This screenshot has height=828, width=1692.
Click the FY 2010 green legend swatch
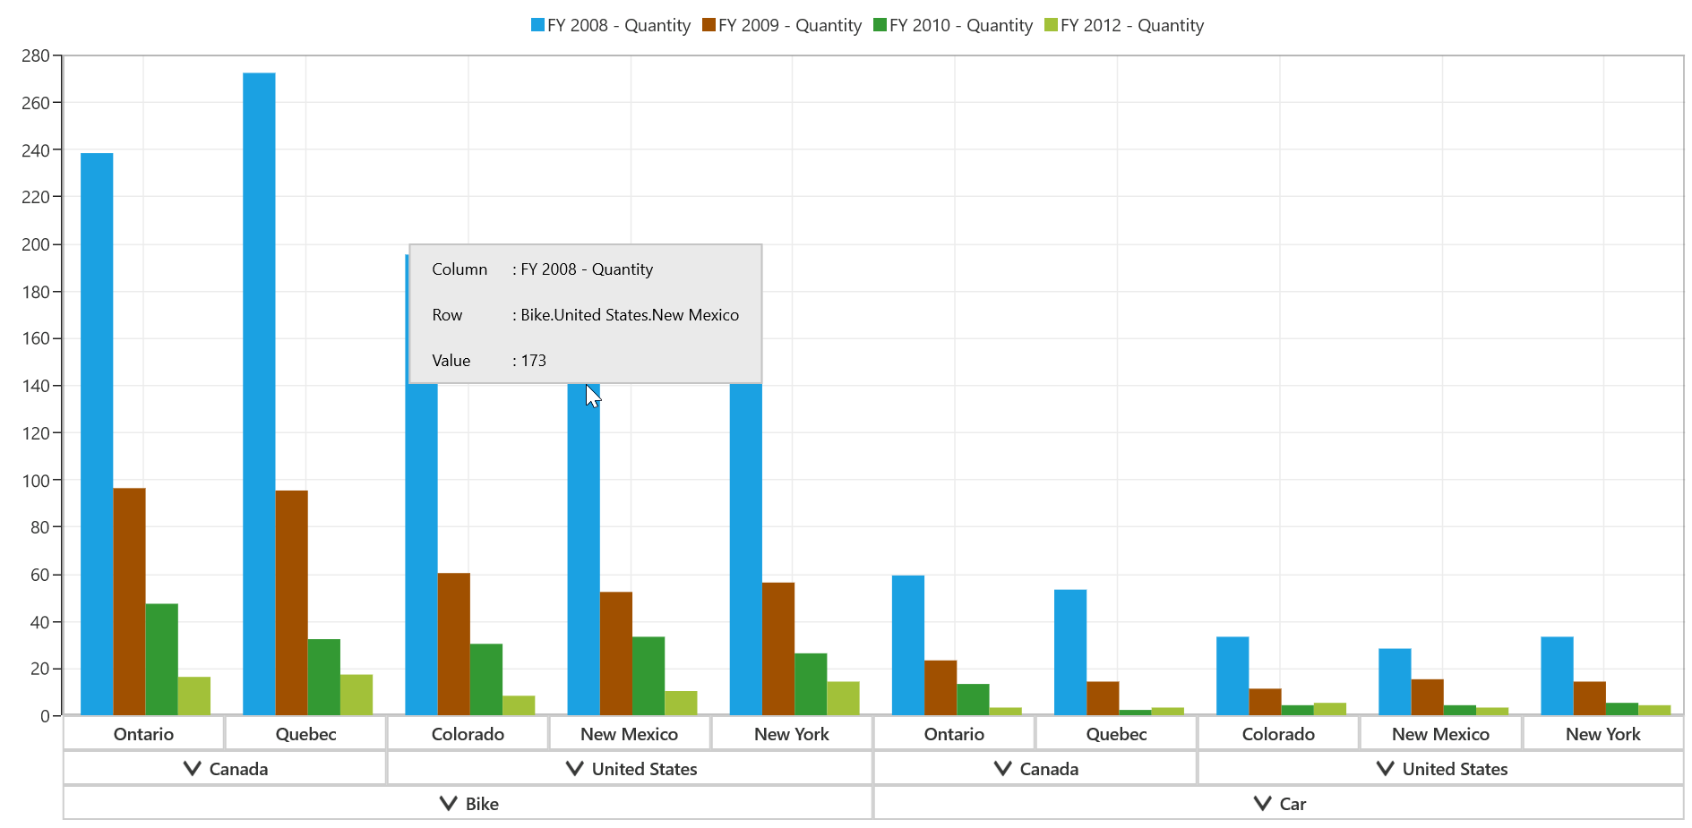[880, 25]
